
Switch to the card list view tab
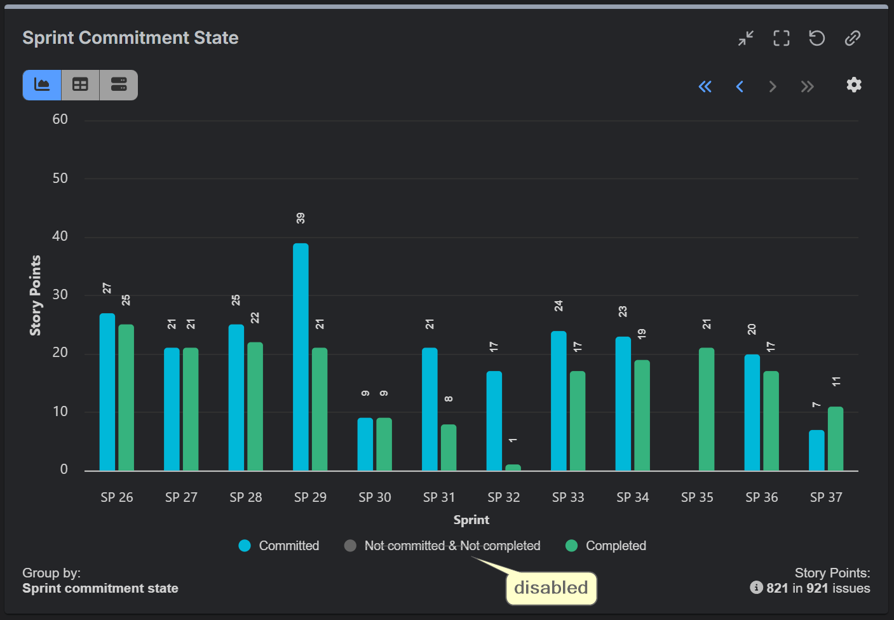pyautogui.click(x=119, y=84)
